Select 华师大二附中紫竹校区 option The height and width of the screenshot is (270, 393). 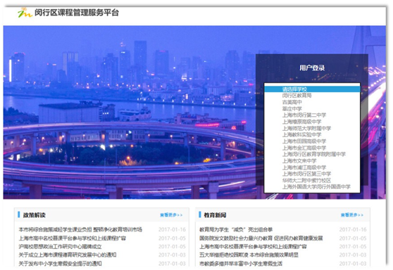306,180
